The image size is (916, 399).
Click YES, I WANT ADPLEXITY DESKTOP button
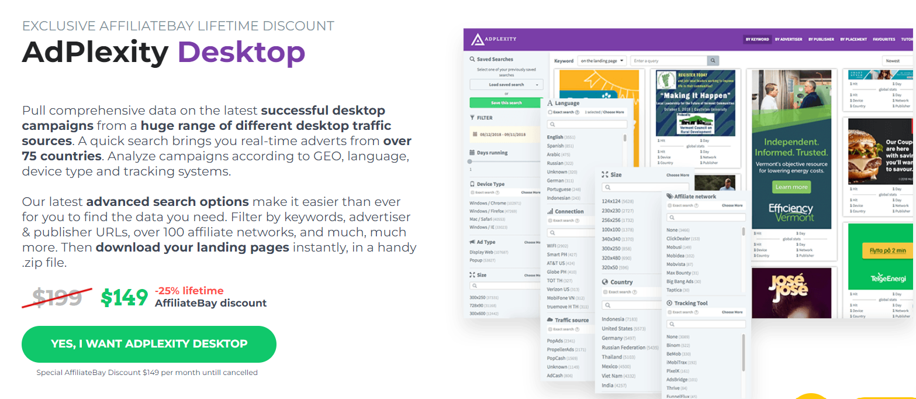(149, 344)
